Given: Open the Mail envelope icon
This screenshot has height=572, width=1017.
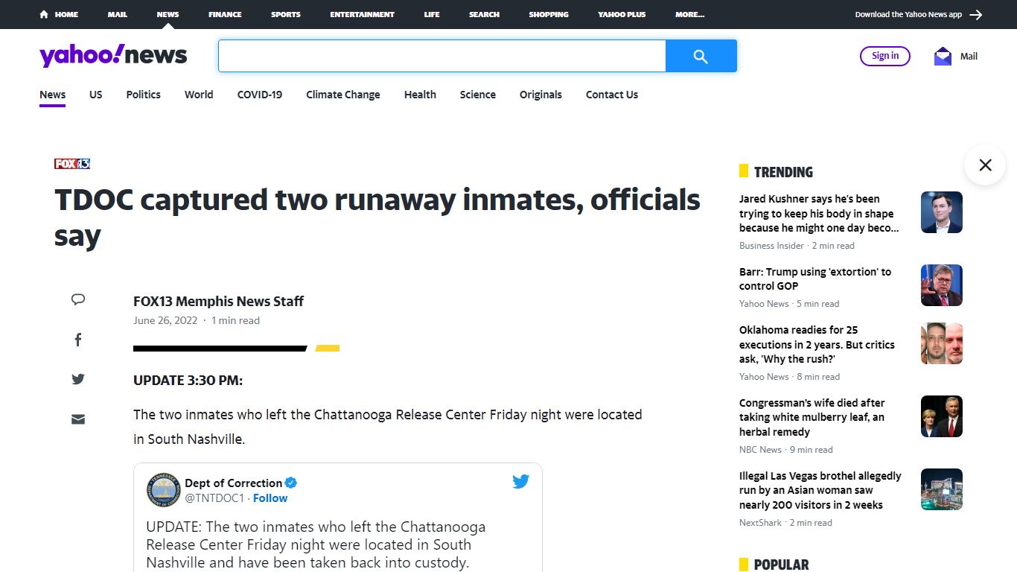Looking at the screenshot, I should coord(943,56).
